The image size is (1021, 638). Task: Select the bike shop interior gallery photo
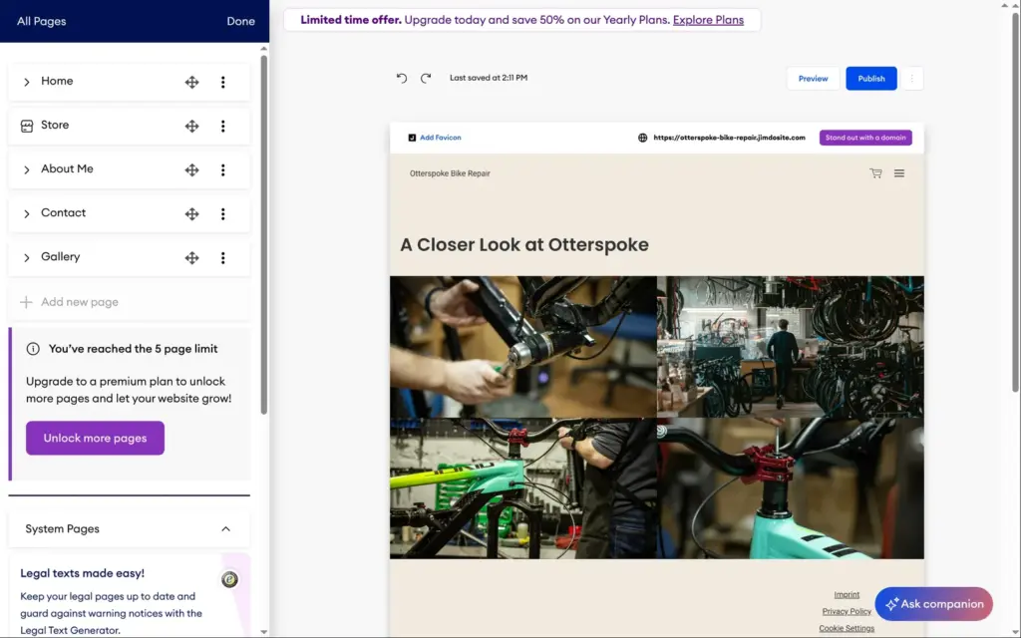click(790, 346)
